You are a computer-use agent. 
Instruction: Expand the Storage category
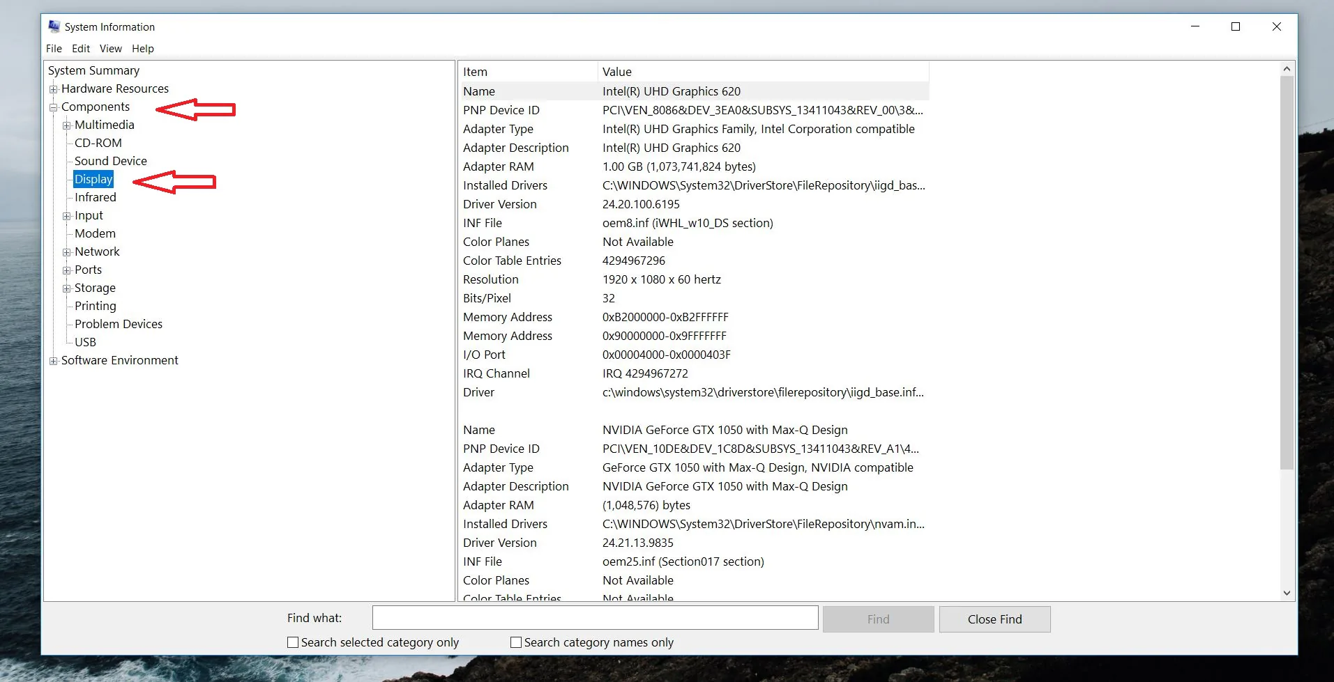pos(67,288)
